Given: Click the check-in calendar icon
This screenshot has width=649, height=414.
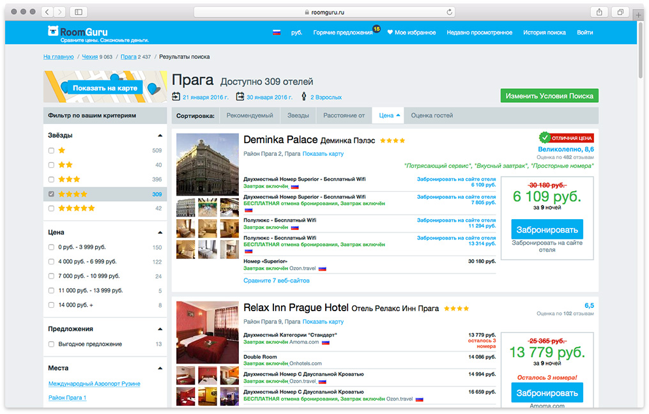Looking at the screenshot, I should pos(176,96).
